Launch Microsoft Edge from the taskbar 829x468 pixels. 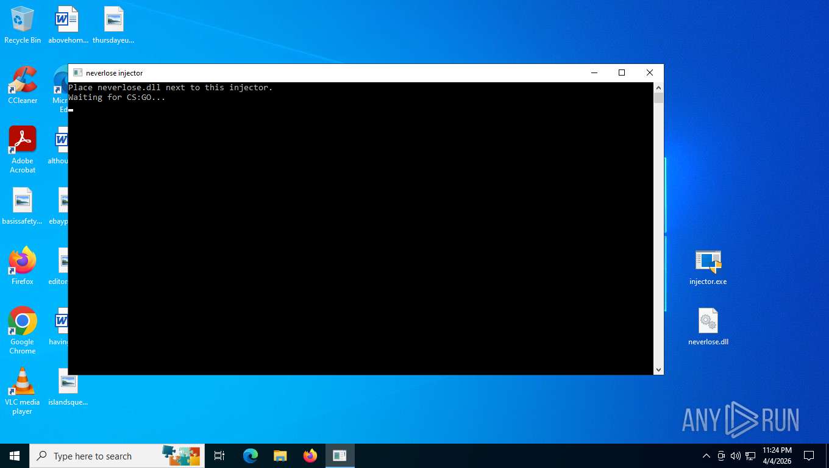click(x=250, y=456)
